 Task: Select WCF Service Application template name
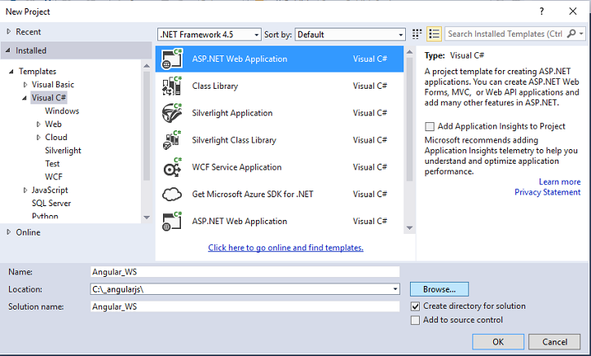pyautogui.click(x=236, y=167)
